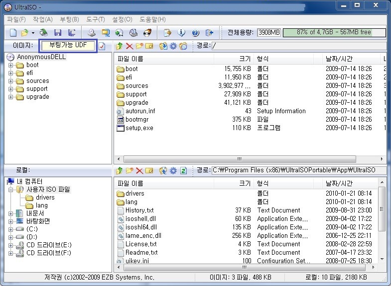Expand the sources folder in image tree
391x286 pixels.
pyautogui.click(x=10, y=81)
